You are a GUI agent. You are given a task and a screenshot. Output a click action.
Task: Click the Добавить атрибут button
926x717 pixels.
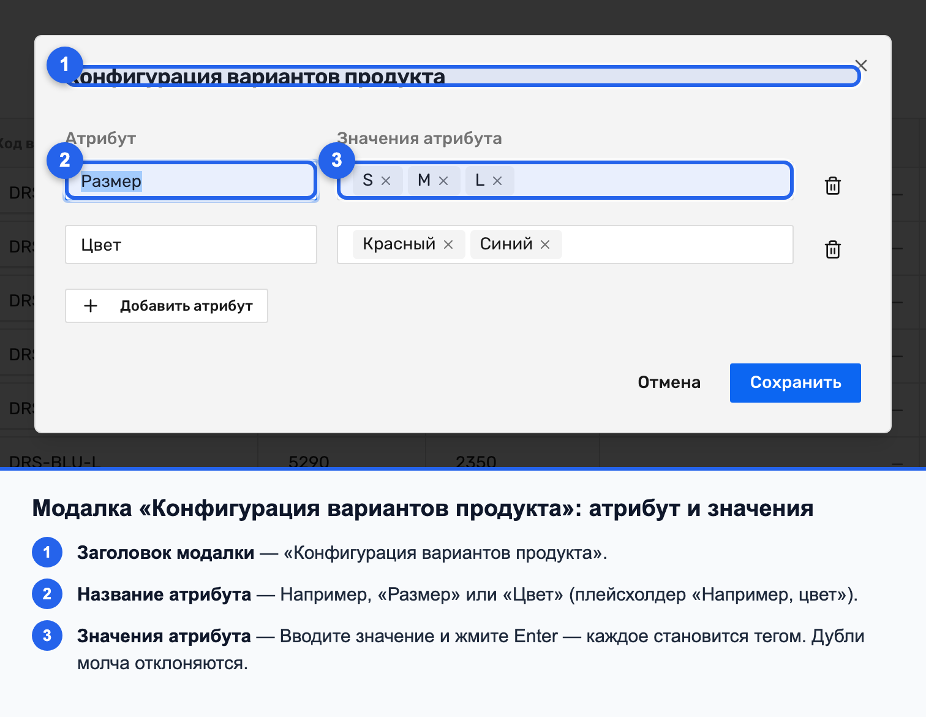[167, 306]
